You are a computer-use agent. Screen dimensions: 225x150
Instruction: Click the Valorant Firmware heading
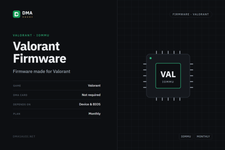click(x=39, y=52)
